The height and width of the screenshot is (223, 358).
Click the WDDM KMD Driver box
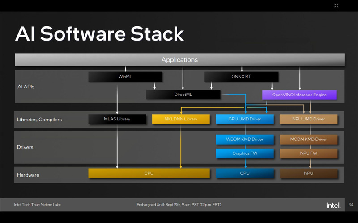point(245,139)
